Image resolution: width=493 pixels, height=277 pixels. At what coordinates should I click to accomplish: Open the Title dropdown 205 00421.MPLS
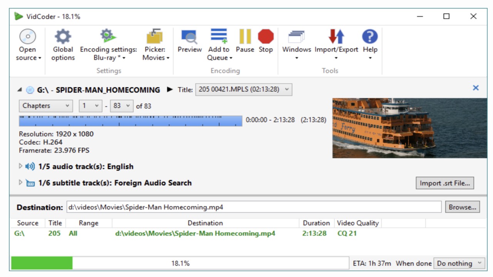pos(244,90)
